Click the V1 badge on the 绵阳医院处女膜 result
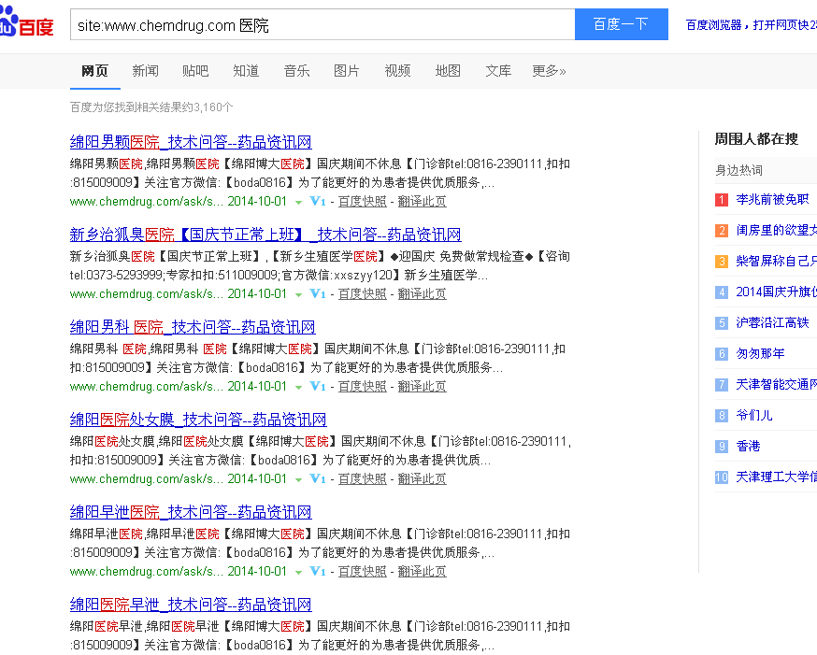The width and height of the screenshot is (817, 655). [318, 478]
